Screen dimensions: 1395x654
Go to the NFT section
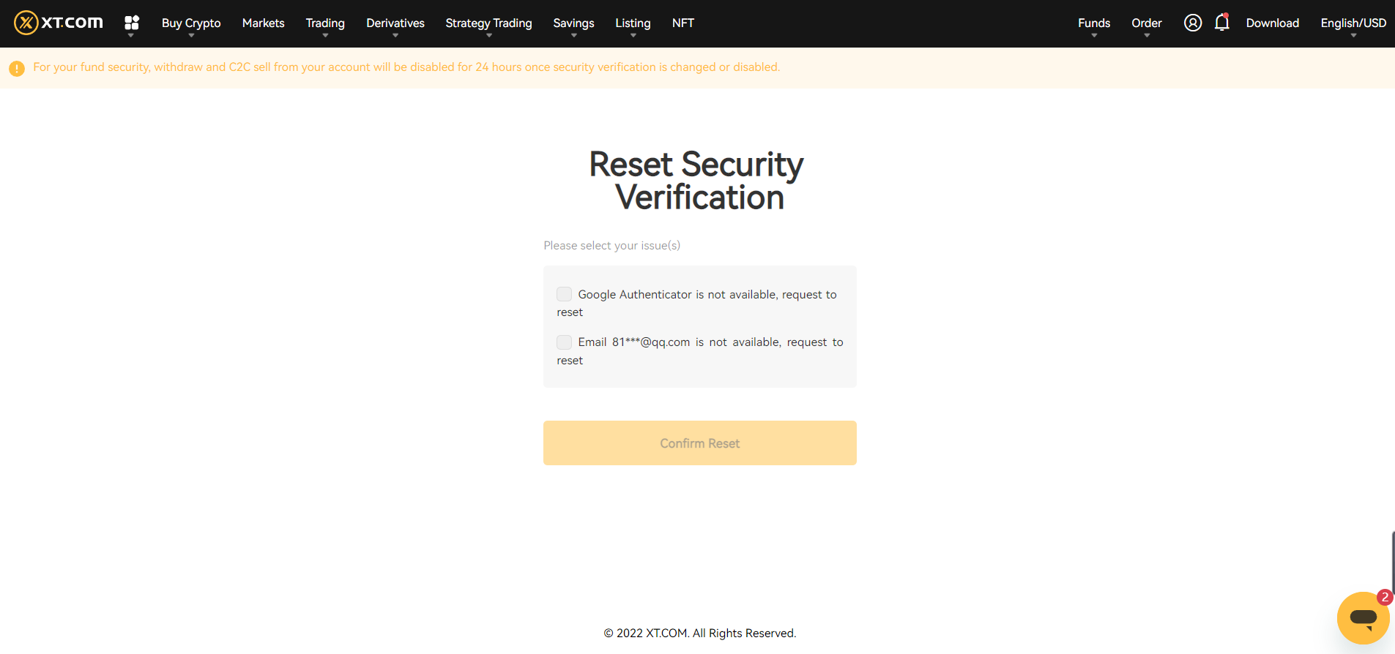point(682,23)
